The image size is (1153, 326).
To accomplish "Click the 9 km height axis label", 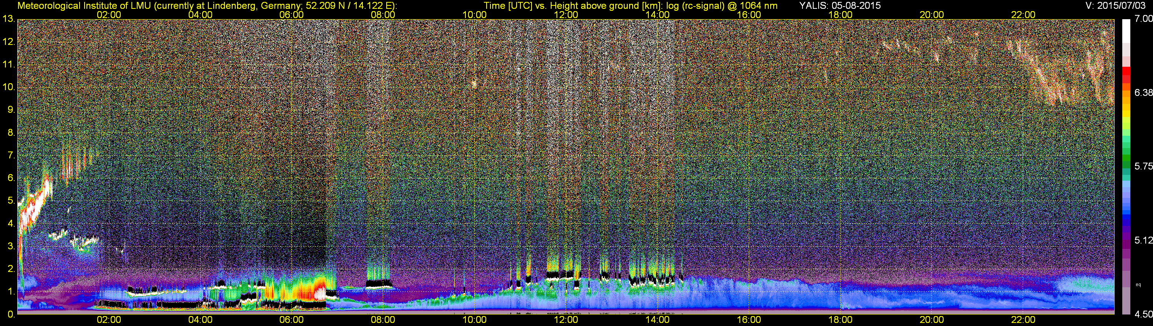I will click(11, 110).
